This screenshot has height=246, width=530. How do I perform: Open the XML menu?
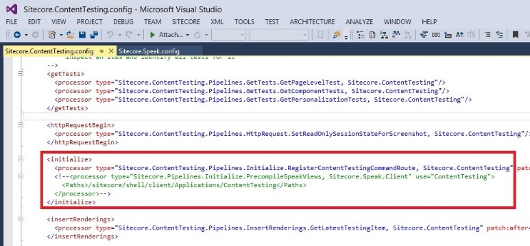click(x=217, y=22)
